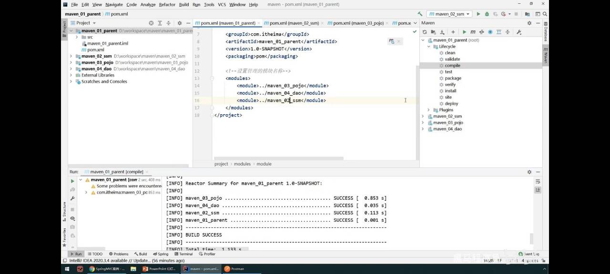Viewport: 610px width, 274px height.
Task: Open the Refactor menu
Action: click(x=167, y=4)
